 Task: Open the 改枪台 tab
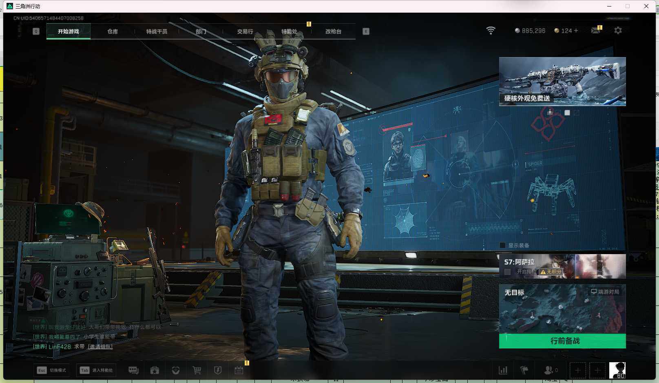point(333,31)
